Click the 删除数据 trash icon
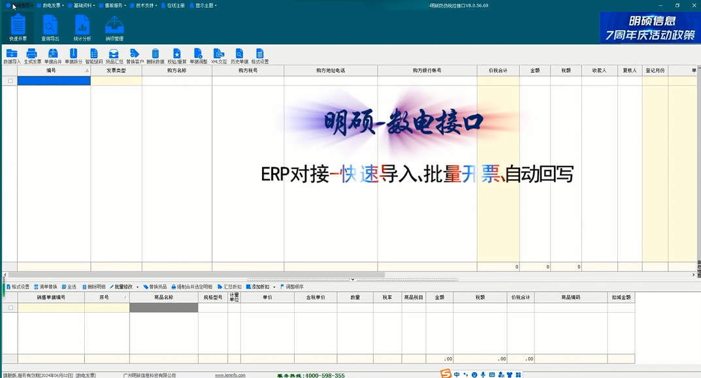The height and width of the screenshot is (378, 701). [155, 56]
